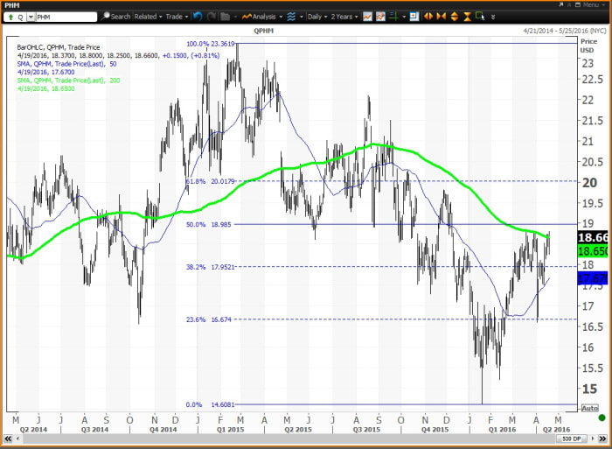Click the line chart style icon
Image resolution: width=612 pixels, height=449 pixels.
(x=368, y=16)
